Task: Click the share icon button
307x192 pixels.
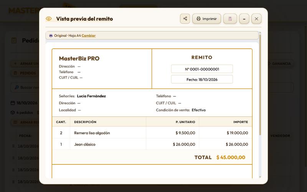Action: [185, 19]
